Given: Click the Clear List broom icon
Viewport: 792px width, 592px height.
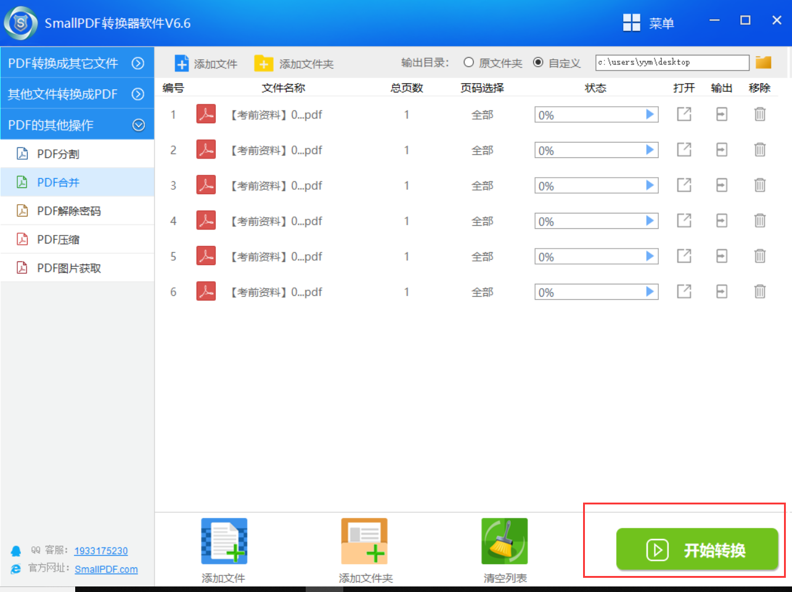Looking at the screenshot, I should coord(504,541).
